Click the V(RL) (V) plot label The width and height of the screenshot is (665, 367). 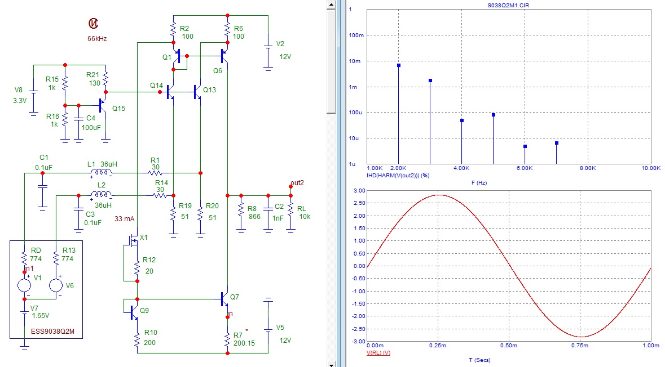(x=378, y=353)
